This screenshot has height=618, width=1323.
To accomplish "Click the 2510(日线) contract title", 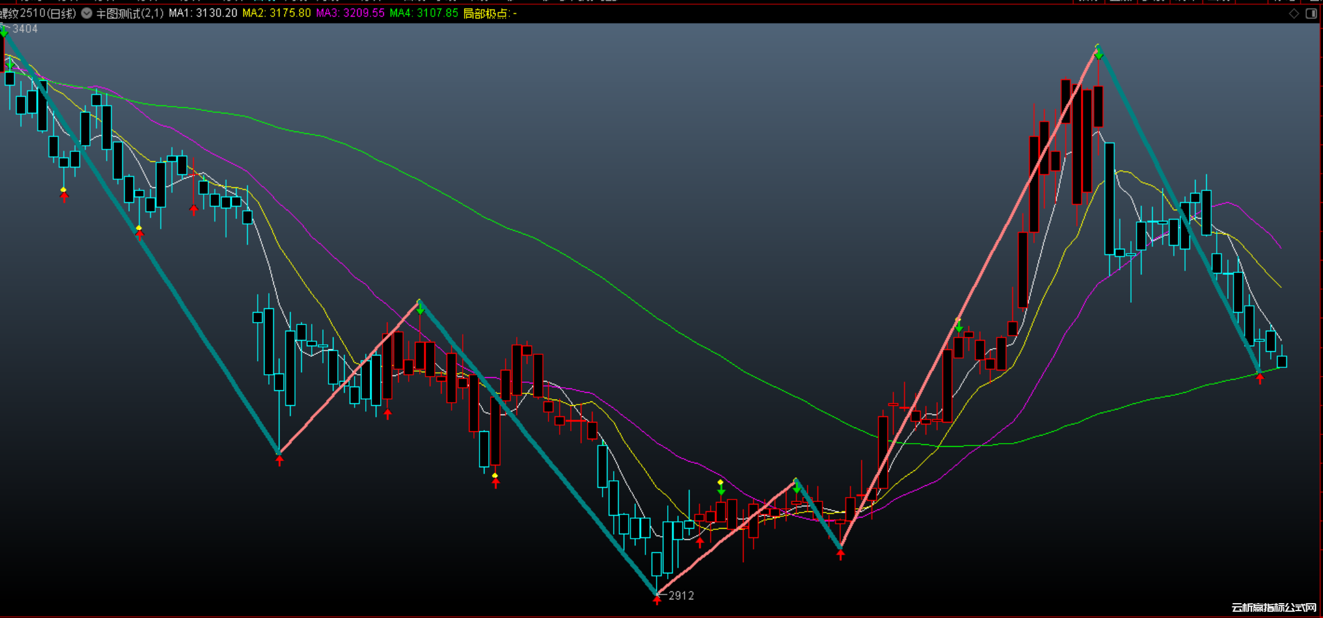I will [x=39, y=13].
